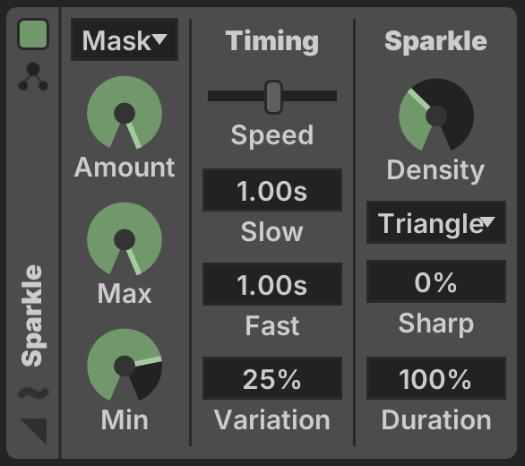
Task: Open the Mask dropdown menu
Action: (125, 39)
